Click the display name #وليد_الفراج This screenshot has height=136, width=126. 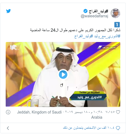click(x=98, y=11)
